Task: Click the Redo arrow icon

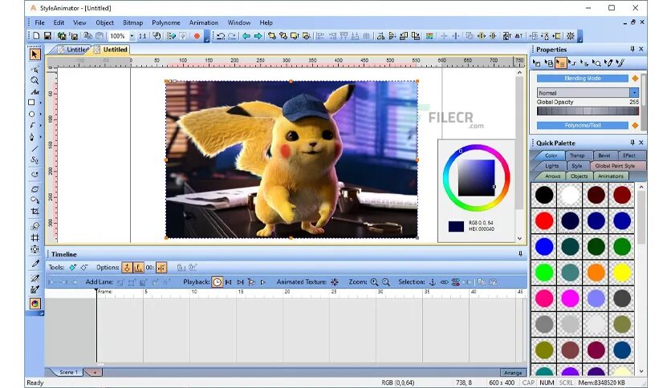Action: coord(232,36)
